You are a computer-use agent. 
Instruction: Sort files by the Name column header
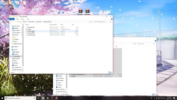[x=27, y=25]
